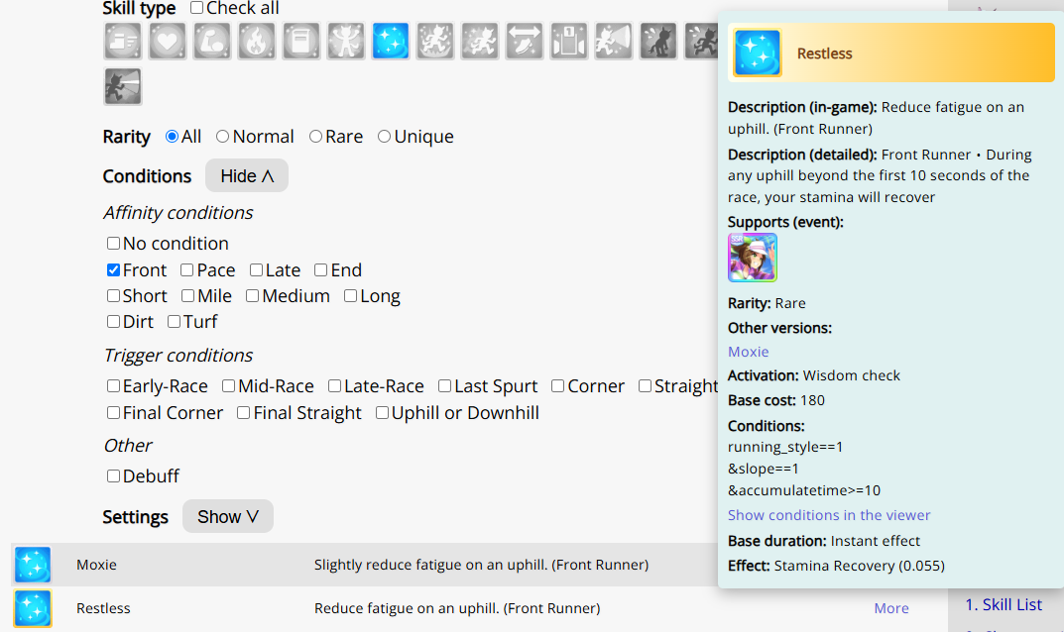
Task: Check the Mid-Race trigger condition
Action: coord(229,386)
